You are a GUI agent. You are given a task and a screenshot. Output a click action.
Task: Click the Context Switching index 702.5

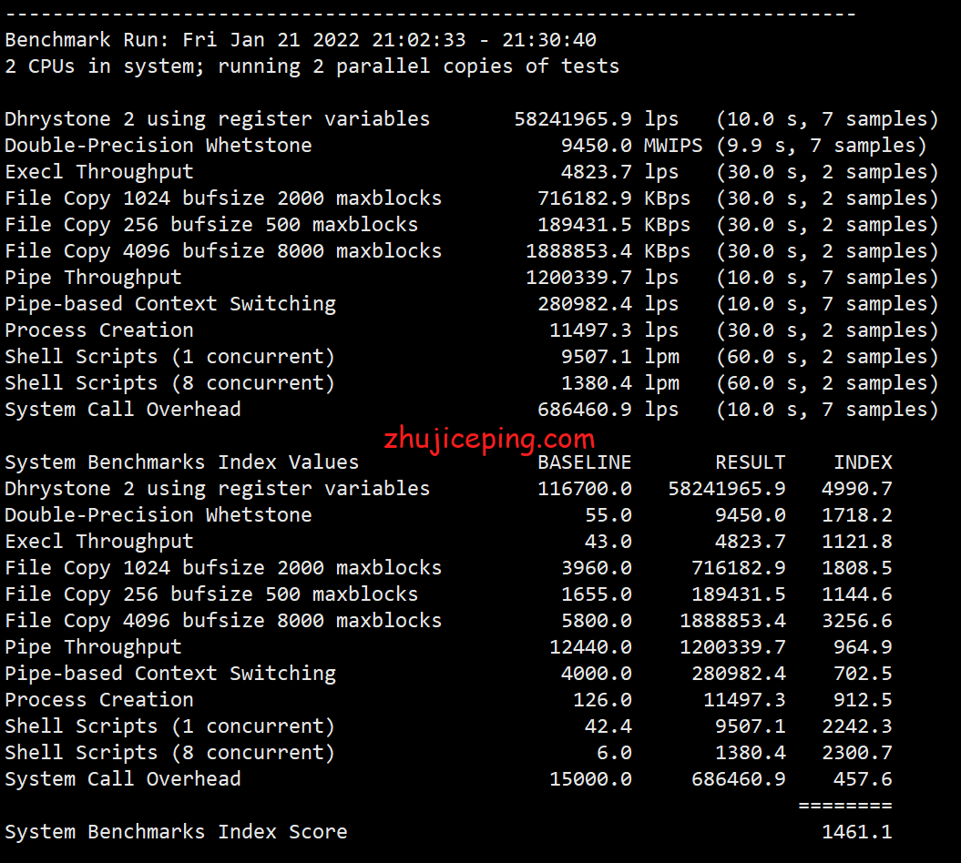click(x=863, y=674)
